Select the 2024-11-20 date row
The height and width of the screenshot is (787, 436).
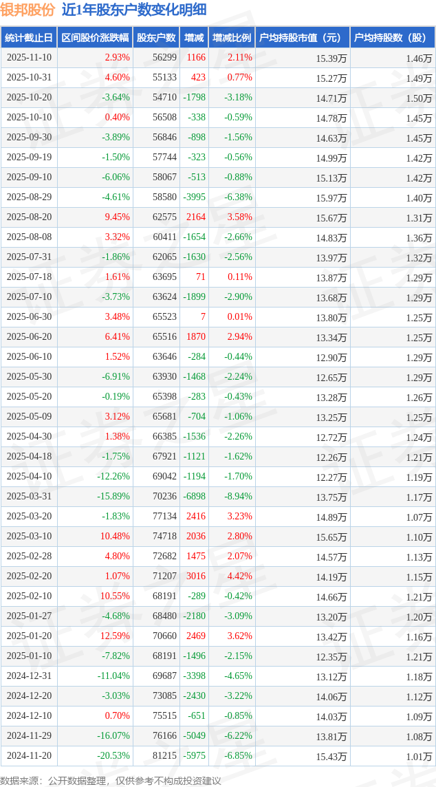tap(29, 756)
